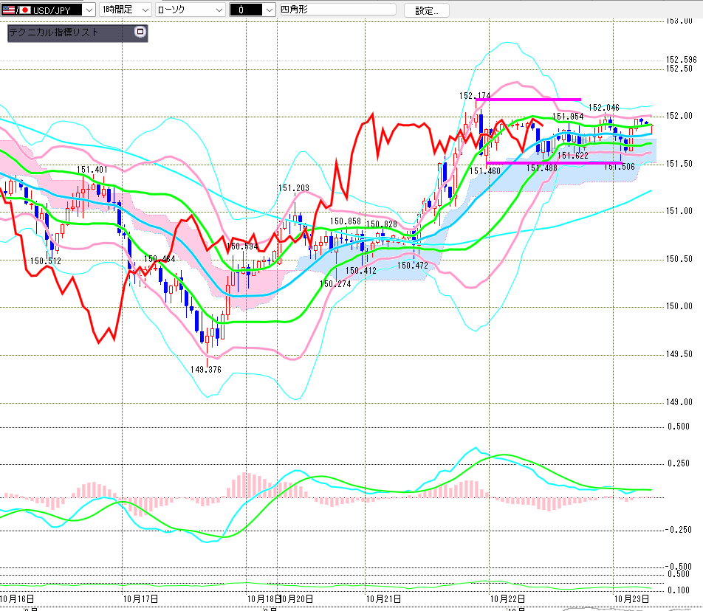Click the 10月23日 date marker
The width and height of the screenshot is (703, 611).
pyautogui.click(x=633, y=598)
